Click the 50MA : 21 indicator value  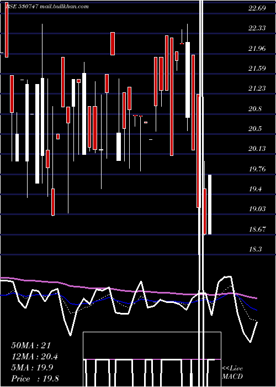31,346
